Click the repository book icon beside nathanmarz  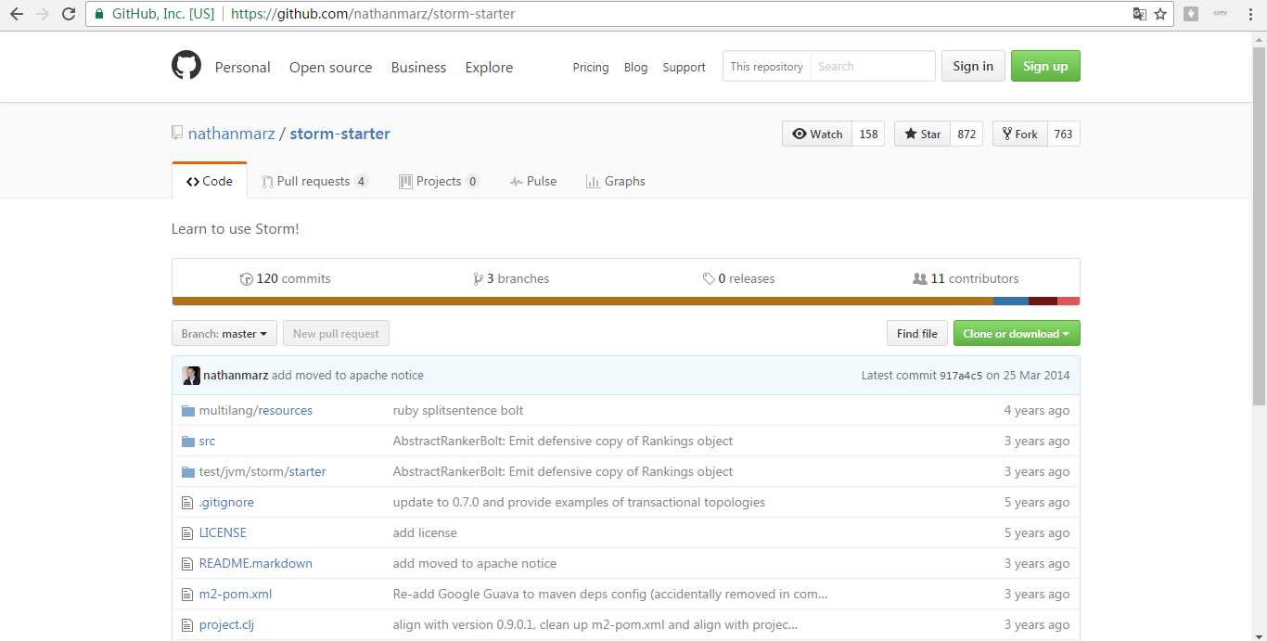click(177, 134)
